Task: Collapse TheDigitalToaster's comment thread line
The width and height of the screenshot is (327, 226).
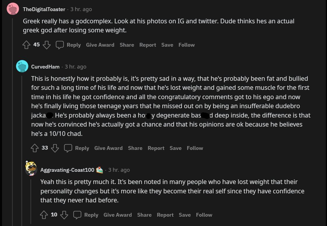Action: point(13,117)
